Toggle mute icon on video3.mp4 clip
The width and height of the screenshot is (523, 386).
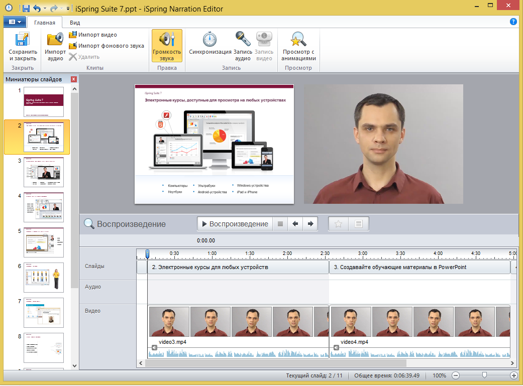click(x=154, y=348)
